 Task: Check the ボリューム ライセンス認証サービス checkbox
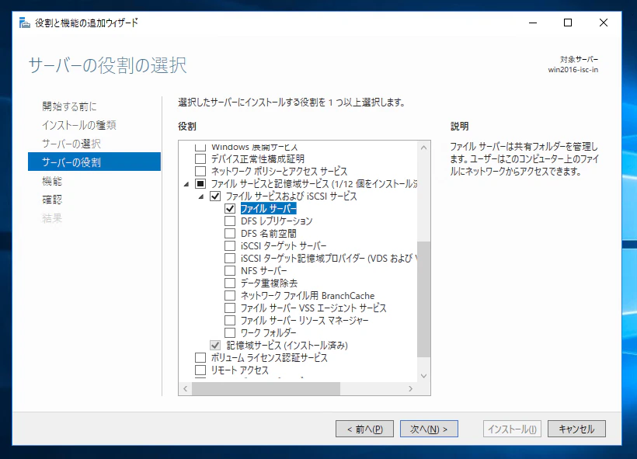click(x=200, y=357)
